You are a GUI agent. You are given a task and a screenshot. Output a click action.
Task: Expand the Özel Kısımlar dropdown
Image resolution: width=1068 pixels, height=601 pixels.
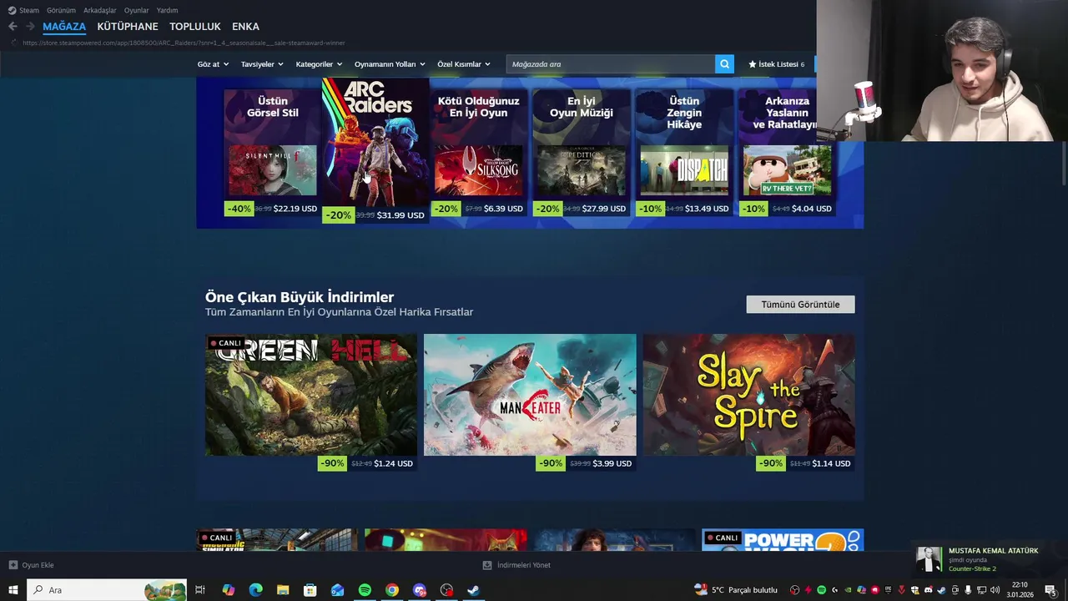coord(464,64)
